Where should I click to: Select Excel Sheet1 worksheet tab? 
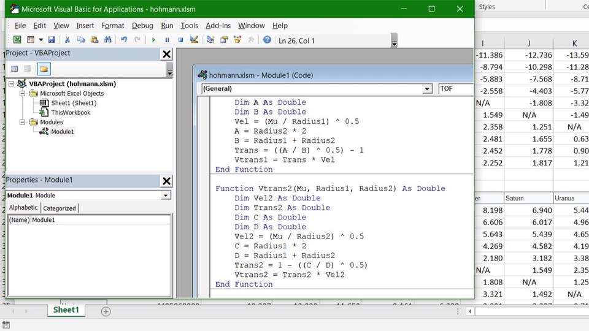66,310
